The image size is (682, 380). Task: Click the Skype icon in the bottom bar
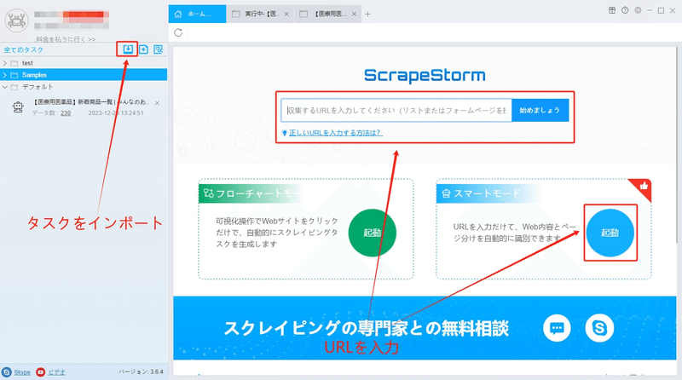click(7, 372)
